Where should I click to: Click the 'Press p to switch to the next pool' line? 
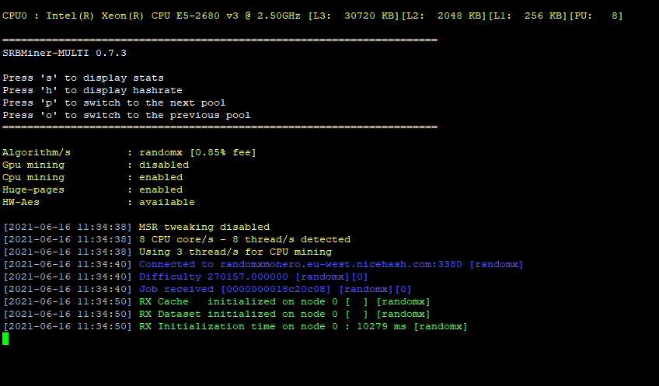coord(114,103)
